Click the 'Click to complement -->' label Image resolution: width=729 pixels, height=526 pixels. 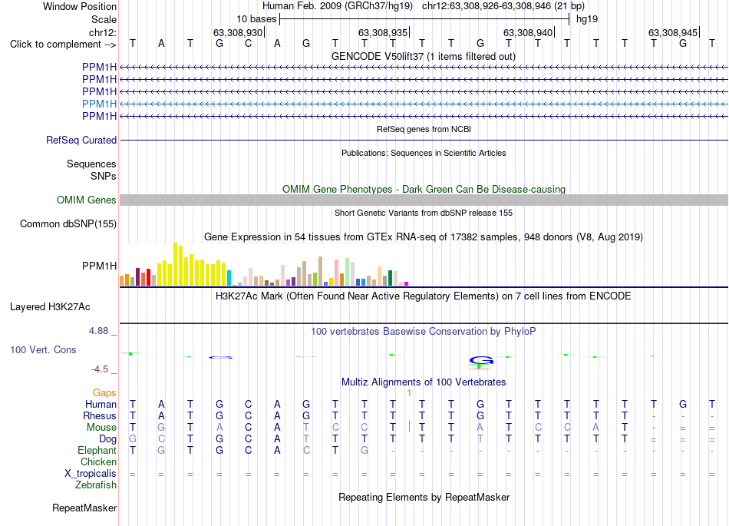pos(63,45)
